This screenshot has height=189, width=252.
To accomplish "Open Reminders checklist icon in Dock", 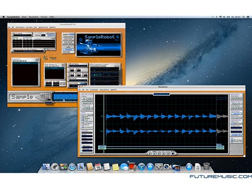I will [107, 167].
